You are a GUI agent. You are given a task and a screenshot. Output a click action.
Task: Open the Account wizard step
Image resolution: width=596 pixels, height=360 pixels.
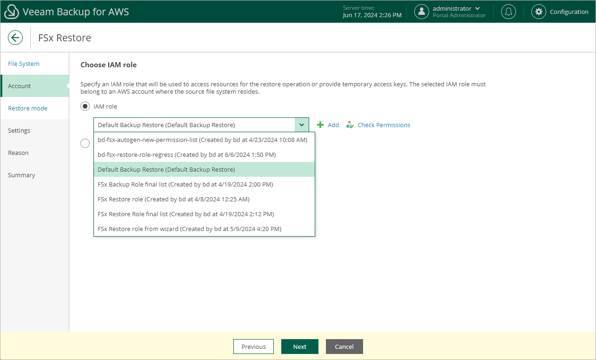click(35, 86)
